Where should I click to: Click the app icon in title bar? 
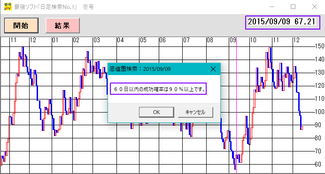(8, 7)
